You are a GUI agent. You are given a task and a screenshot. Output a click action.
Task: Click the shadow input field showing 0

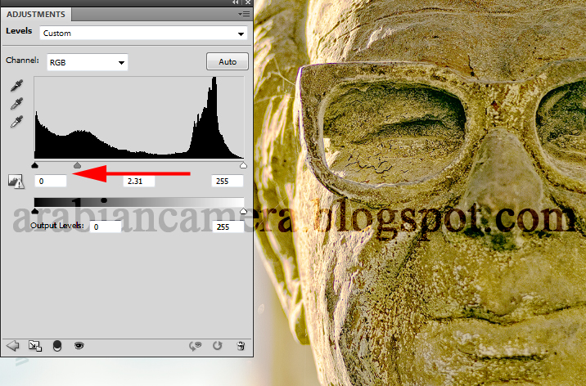pyautogui.click(x=51, y=181)
